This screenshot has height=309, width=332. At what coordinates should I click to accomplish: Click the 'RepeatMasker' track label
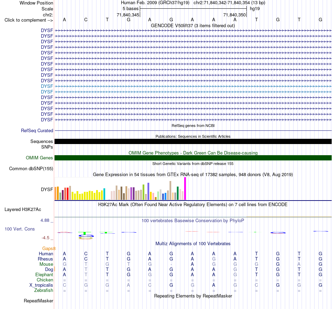(x=38, y=301)
